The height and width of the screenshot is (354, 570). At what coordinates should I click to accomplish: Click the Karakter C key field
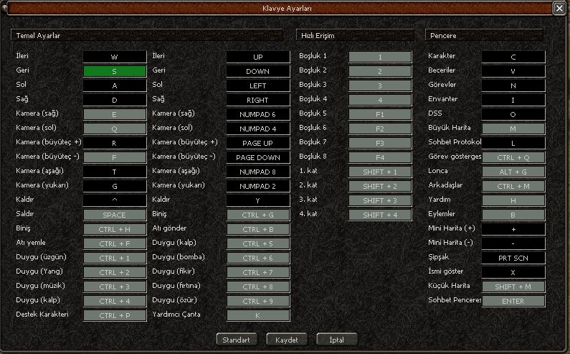pyautogui.click(x=513, y=57)
